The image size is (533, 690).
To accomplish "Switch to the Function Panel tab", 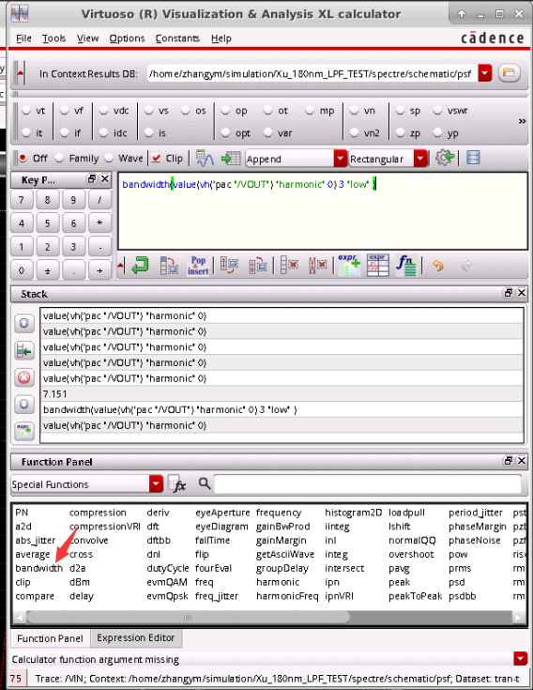I will coord(50,638).
